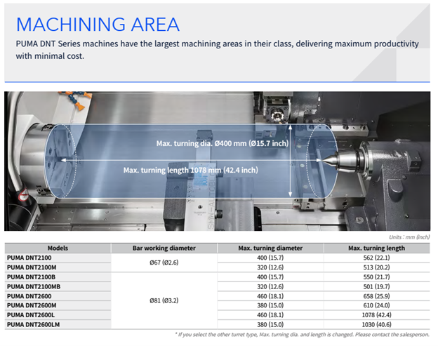Select the Ø67 (Ø2.6) bar diameter cell
This screenshot has width=438, height=346.
[164, 262]
